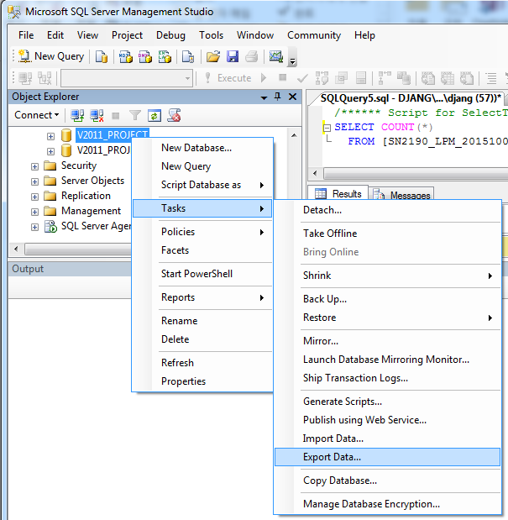This screenshot has height=520, width=508.
Task: Open the Window menu
Action: [255, 35]
